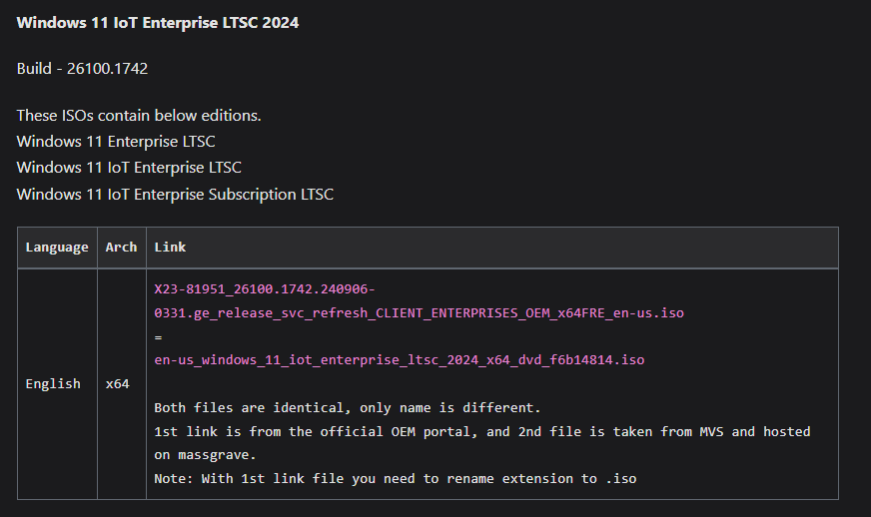Viewport: 871px width, 517px height.
Task: Click the English cell in the table
Action: [x=53, y=383]
